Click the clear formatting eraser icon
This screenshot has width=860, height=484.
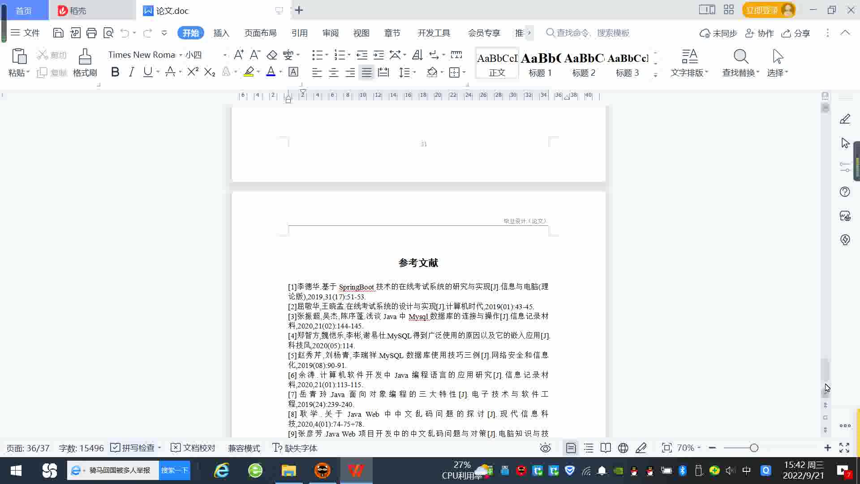click(271, 55)
